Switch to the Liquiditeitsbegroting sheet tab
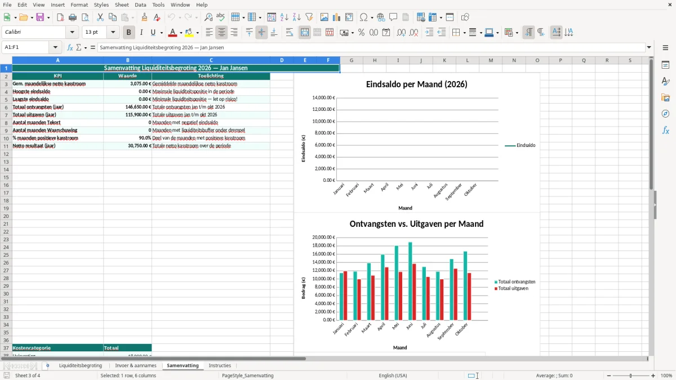Image resolution: width=676 pixels, height=380 pixels. (80, 365)
